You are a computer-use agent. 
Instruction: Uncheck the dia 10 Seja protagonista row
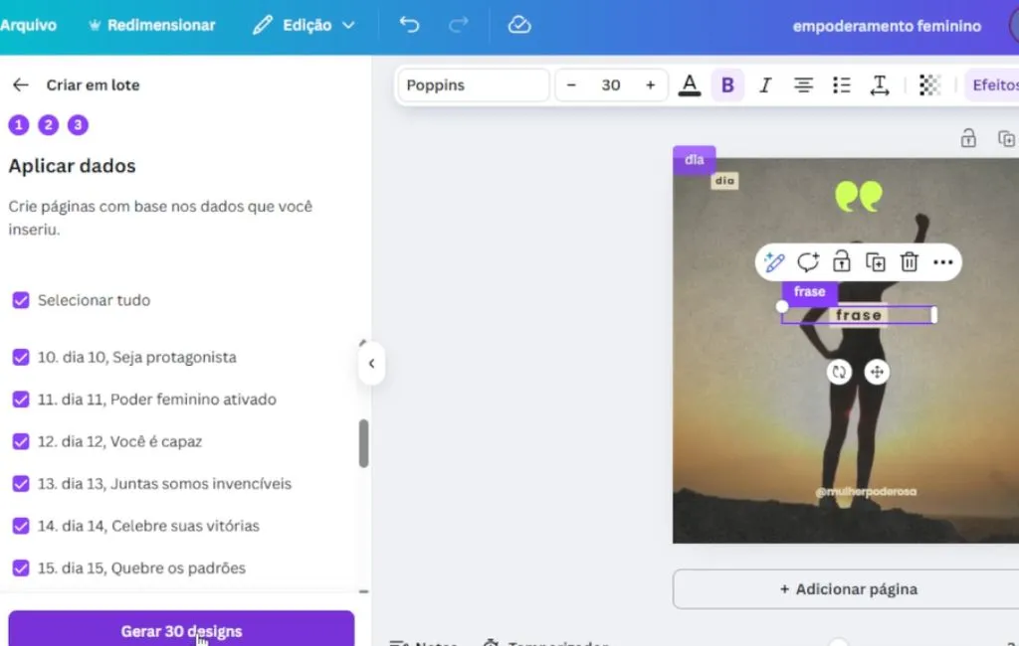[x=21, y=357]
